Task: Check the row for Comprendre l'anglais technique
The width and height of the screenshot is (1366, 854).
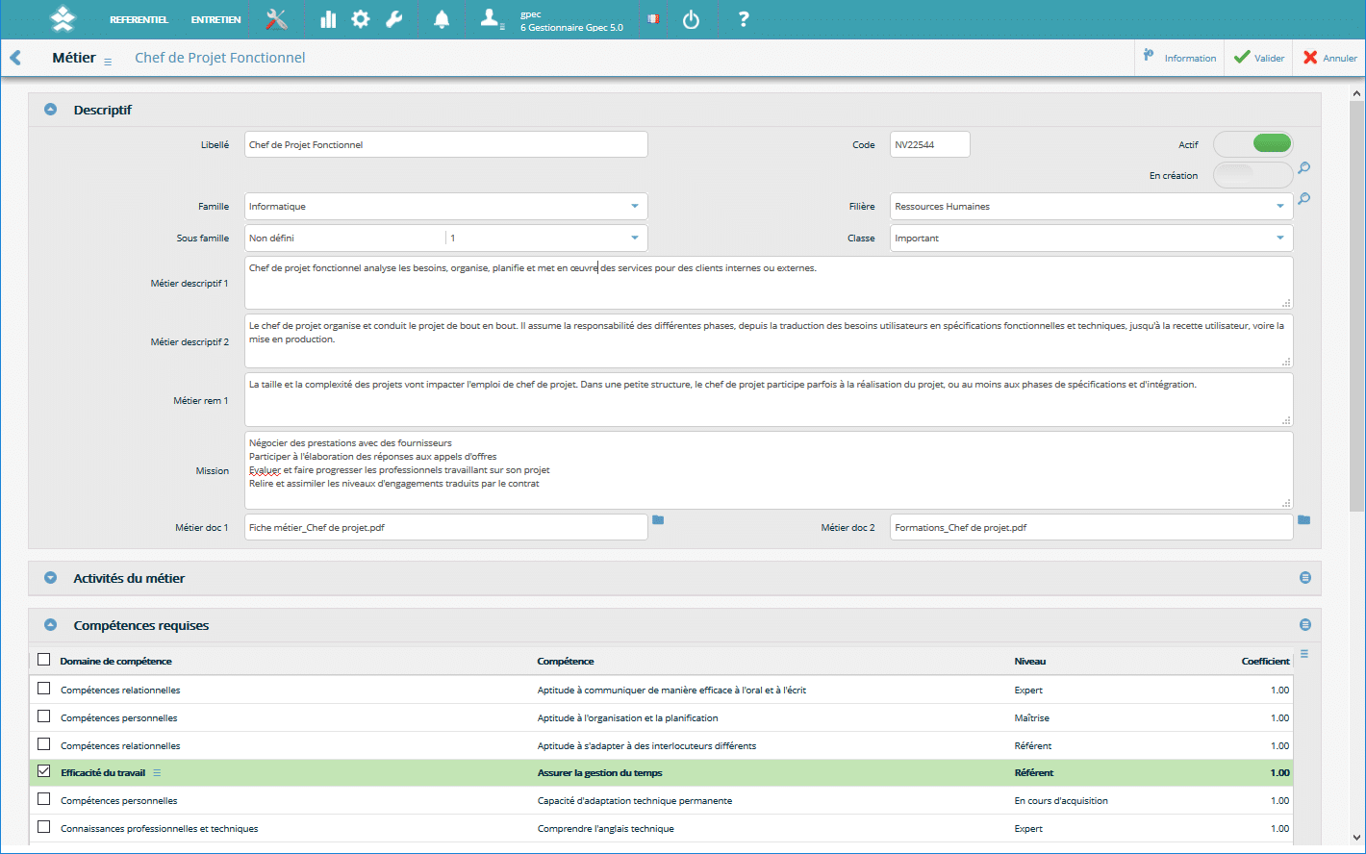Action: (x=43, y=827)
